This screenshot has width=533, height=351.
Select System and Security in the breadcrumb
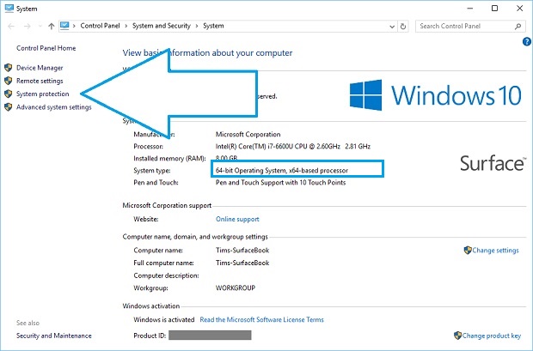coord(162,26)
